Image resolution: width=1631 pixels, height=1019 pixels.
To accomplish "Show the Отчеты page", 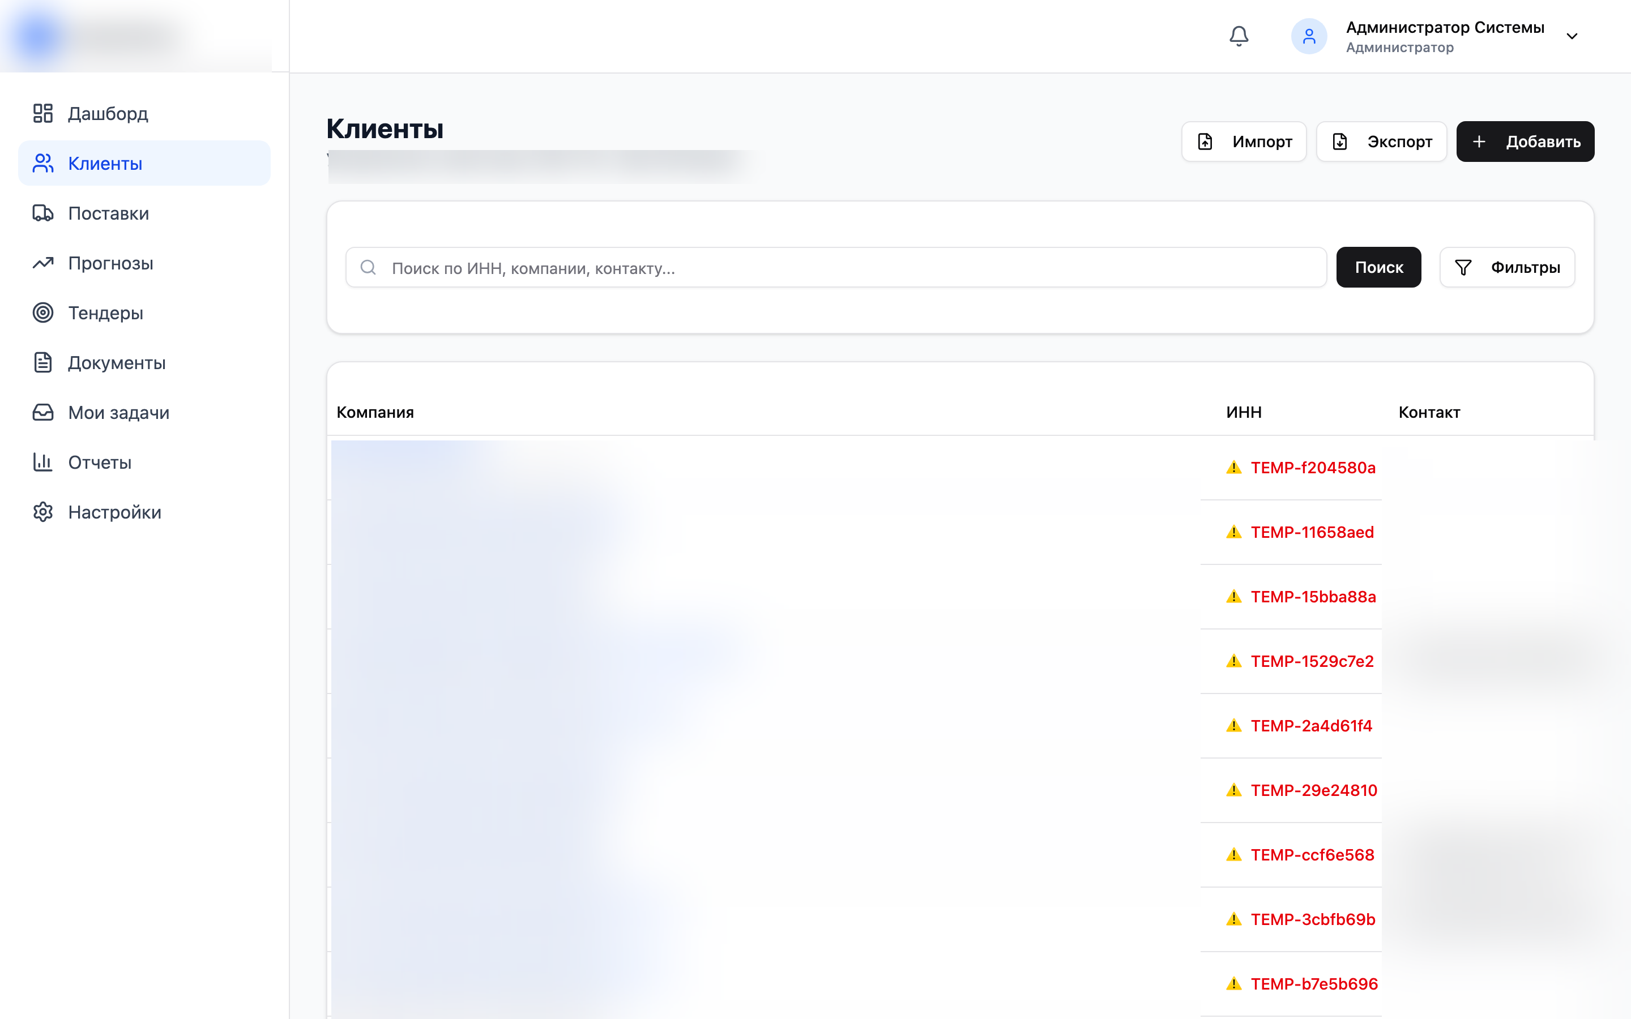I will [144, 463].
